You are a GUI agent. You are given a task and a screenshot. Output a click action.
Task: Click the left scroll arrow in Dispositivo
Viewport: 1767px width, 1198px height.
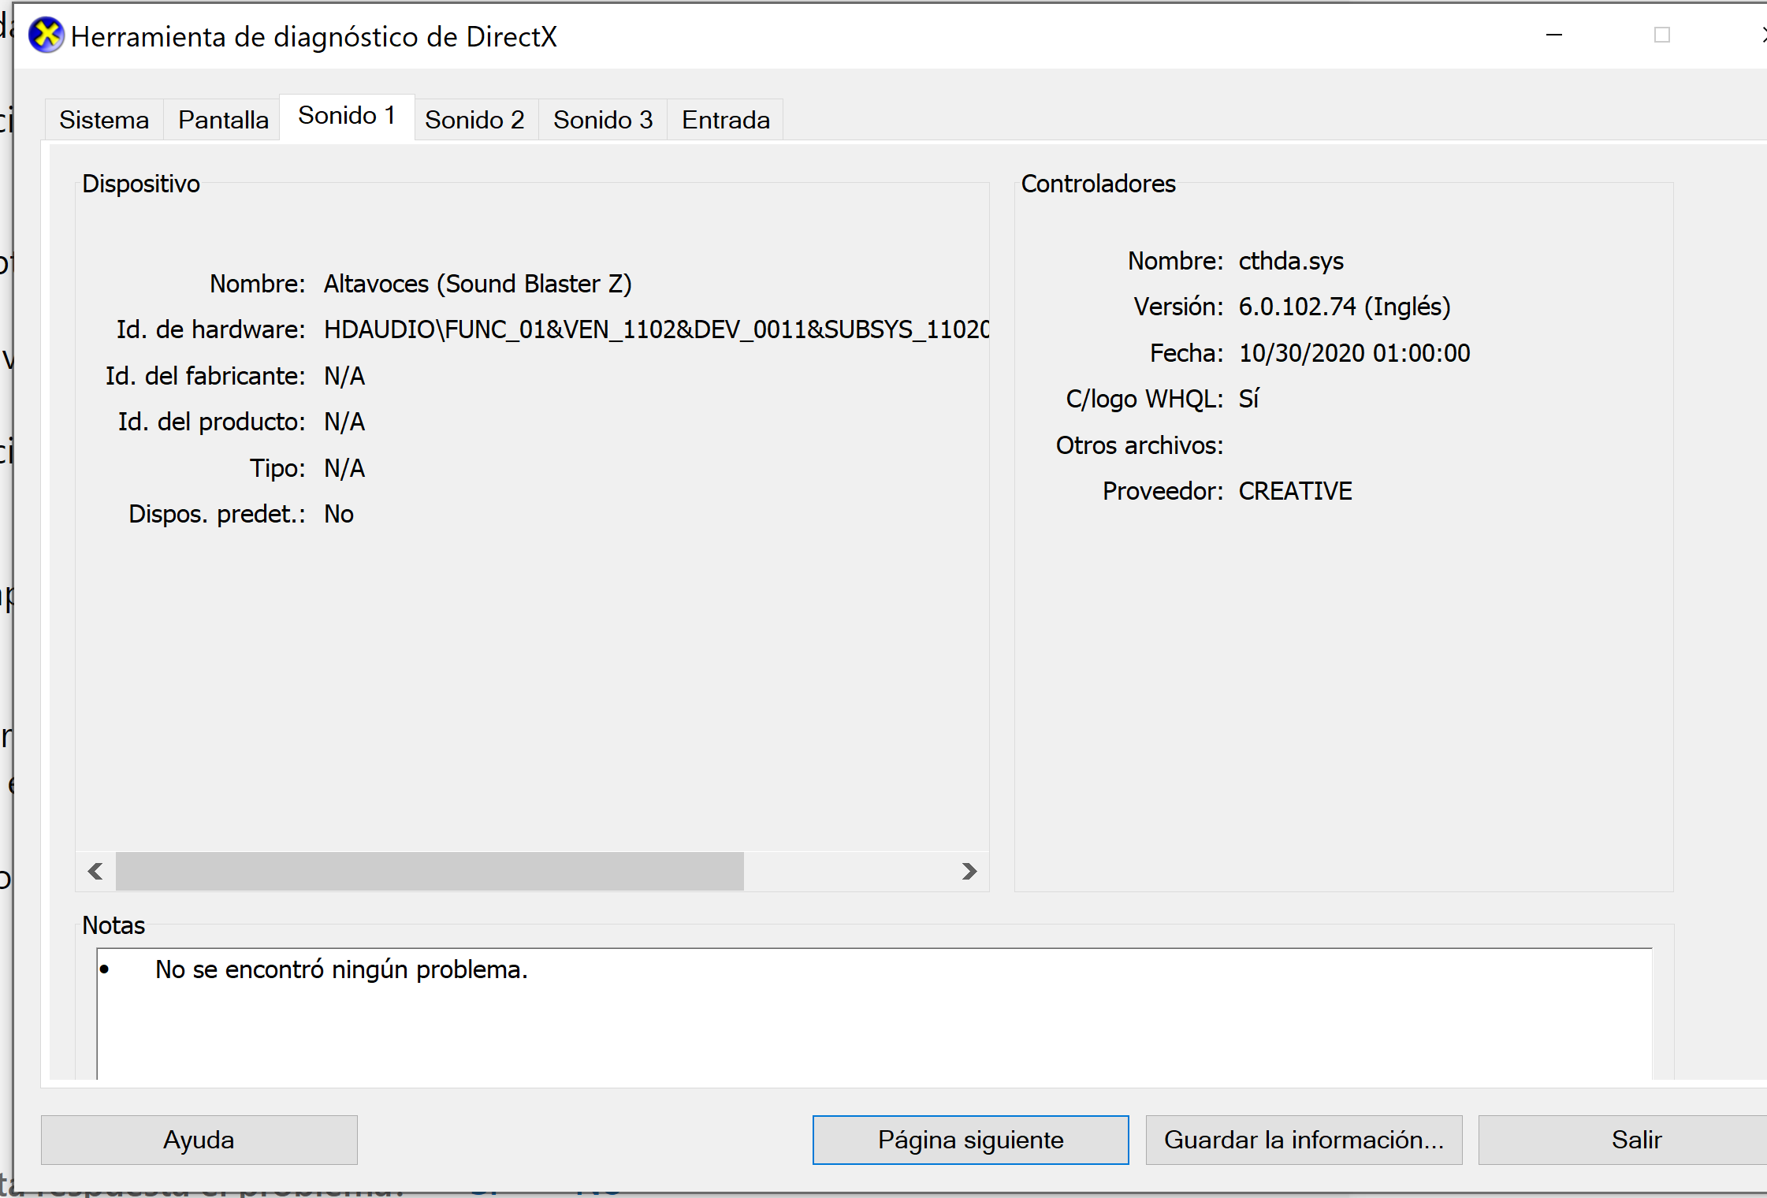pos(95,871)
